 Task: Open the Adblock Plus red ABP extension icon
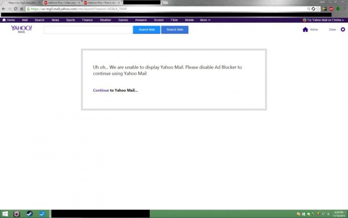tap(331, 9)
